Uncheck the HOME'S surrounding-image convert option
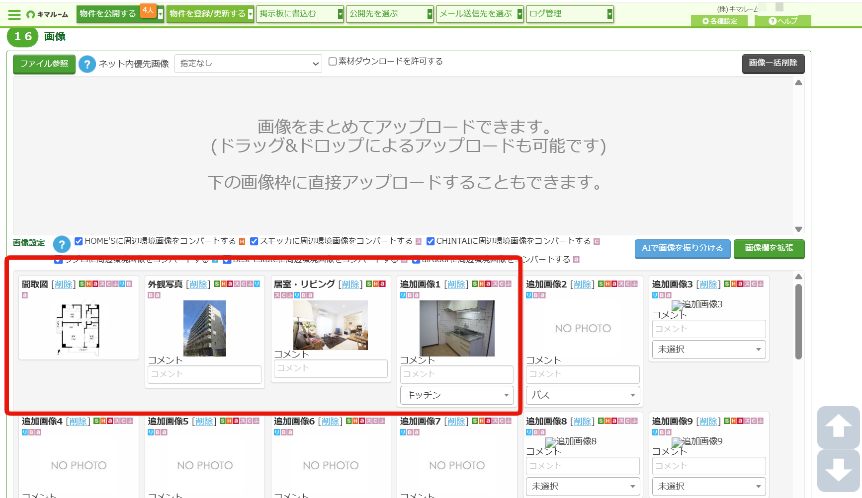Screen dimensions: 862x498 tap(79, 241)
